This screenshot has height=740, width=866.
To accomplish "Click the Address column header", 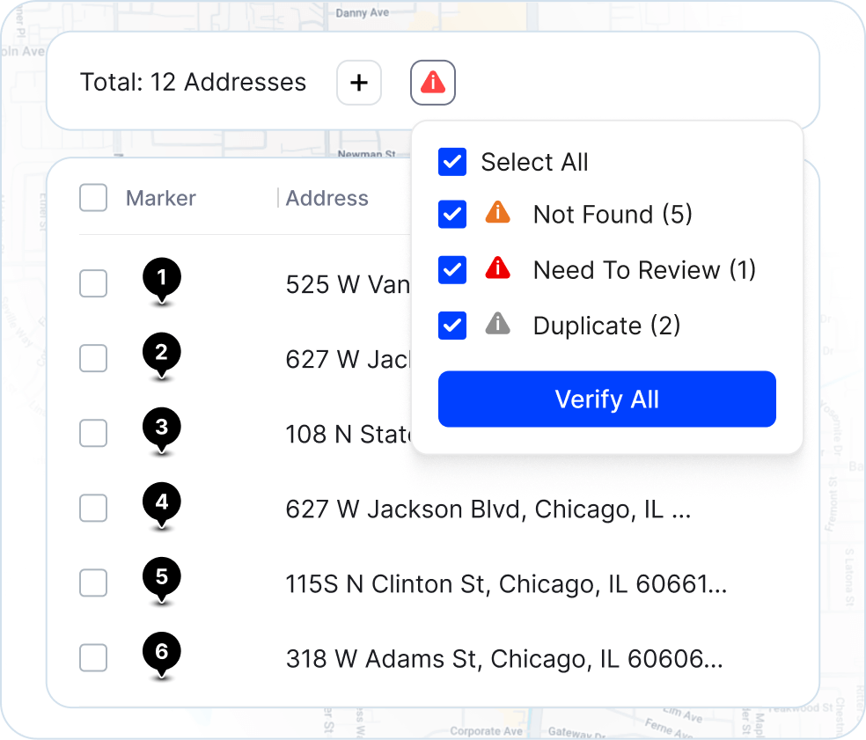I will 327,198.
